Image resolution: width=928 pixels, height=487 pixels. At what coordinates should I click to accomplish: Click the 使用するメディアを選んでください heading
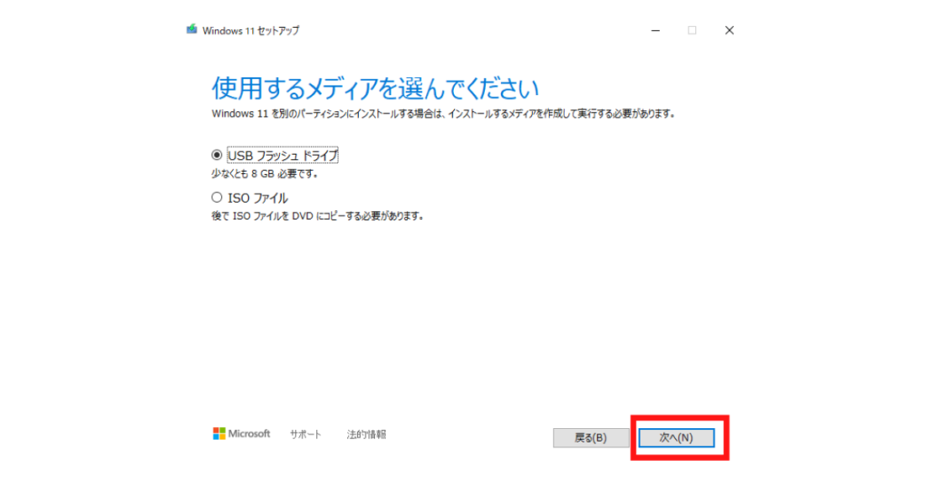(375, 89)
